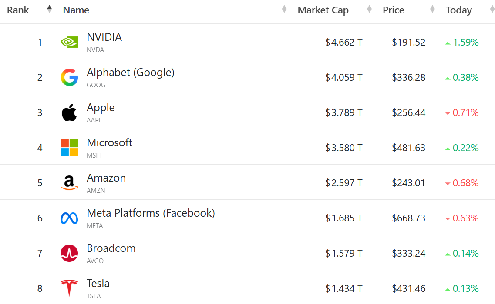
Task: Click Amazon's $2.597 T market cap
Action: click(343, 183)
